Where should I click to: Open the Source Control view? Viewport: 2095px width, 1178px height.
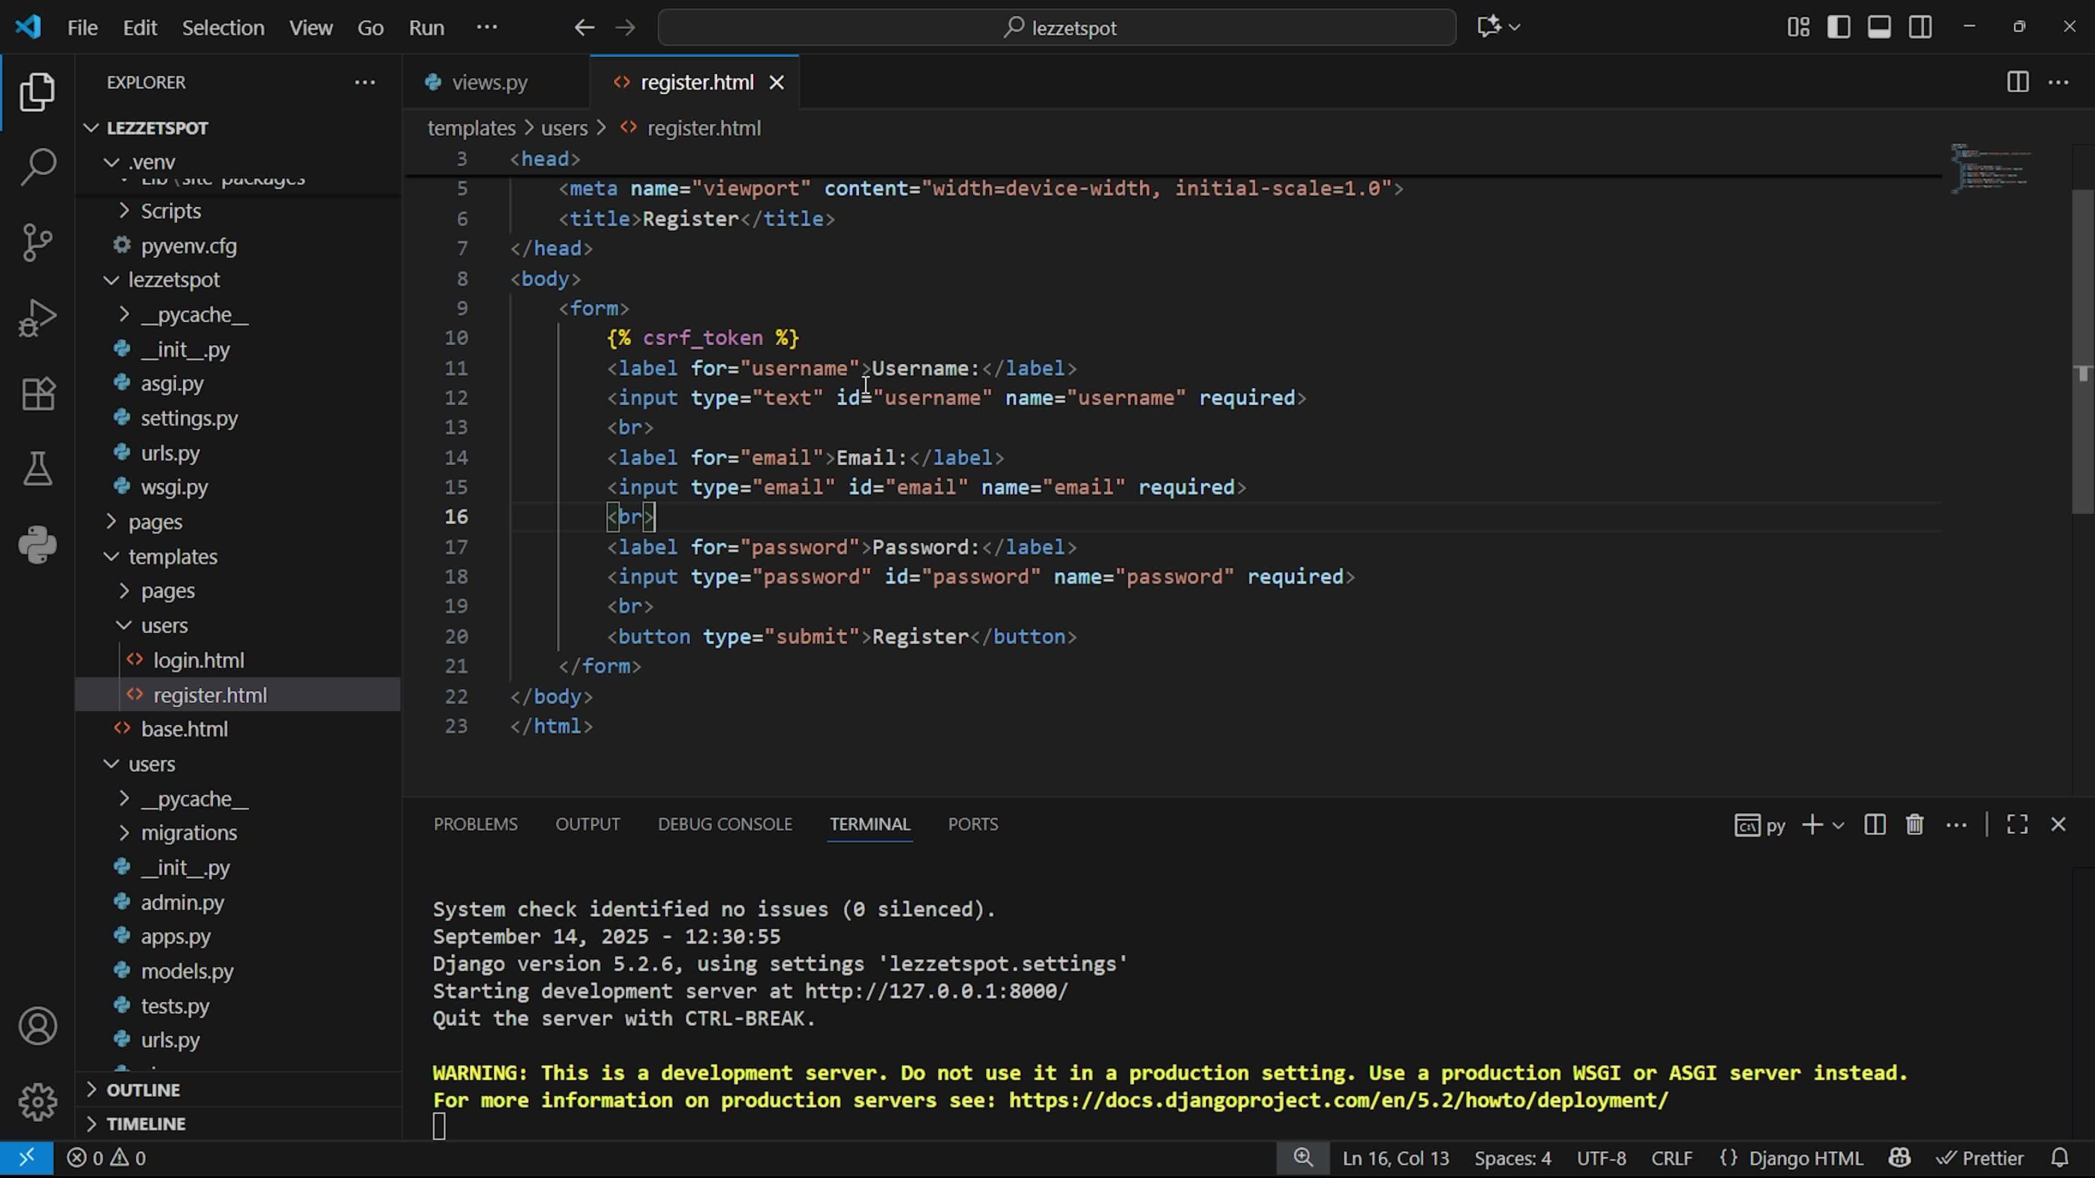[x=38, y=242]
